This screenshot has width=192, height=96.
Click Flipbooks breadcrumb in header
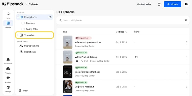point(33,4)
